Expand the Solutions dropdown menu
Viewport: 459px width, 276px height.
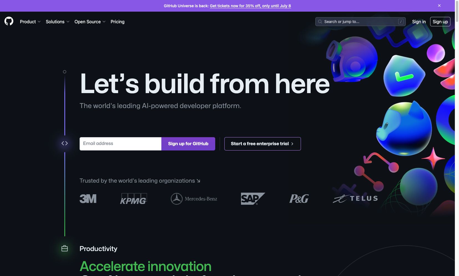57,22
